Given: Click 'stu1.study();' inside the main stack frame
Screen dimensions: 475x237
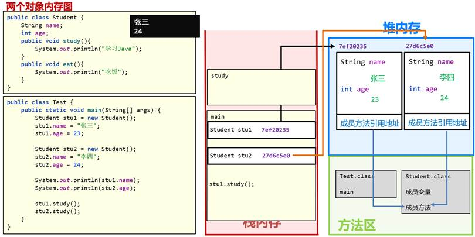Looking at the screenshot, I should click(232, 184).
